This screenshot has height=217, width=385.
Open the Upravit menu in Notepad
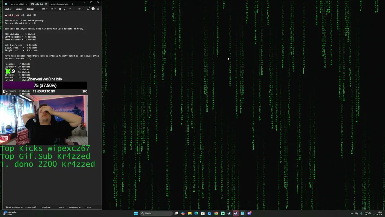[19, 9]
